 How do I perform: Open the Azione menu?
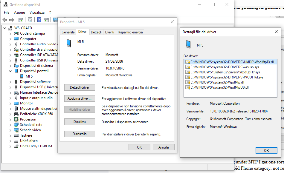tap(19, 13)
